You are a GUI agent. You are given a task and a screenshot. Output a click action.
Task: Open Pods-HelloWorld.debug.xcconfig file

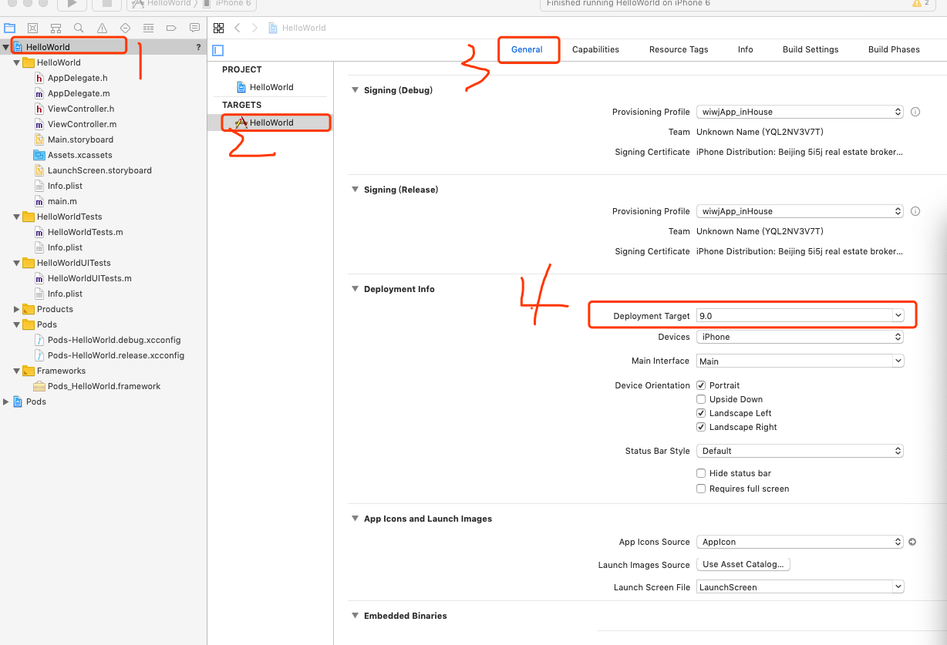pyautogui.click(x=107, y=340)
